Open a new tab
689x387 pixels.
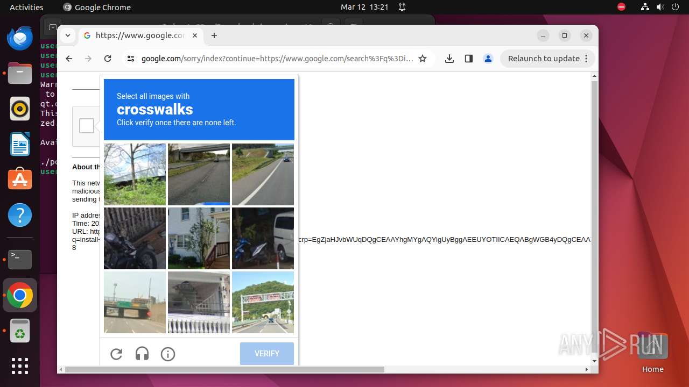[x=214, y=35]
